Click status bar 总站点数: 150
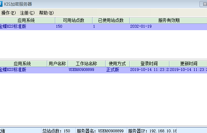The width and height of the screenshot is (207, 133). pos(56,131)
